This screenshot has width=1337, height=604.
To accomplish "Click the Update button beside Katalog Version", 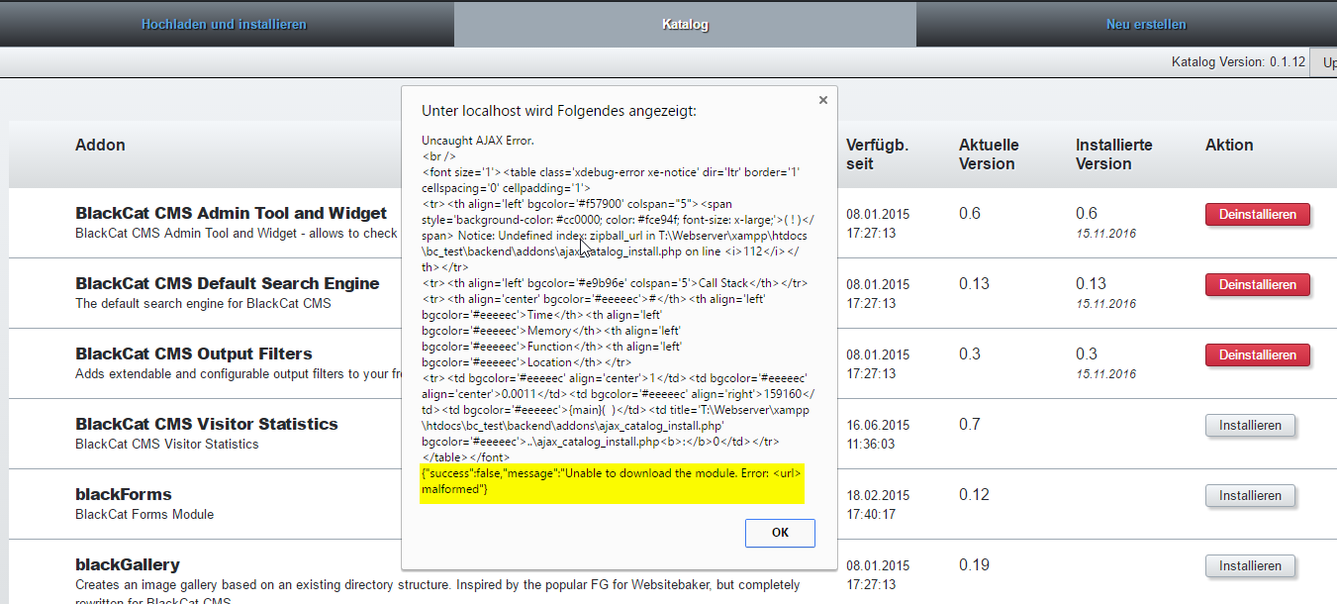I will pos(1327,61).
